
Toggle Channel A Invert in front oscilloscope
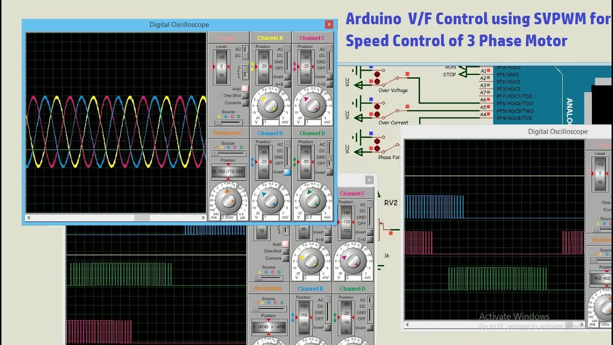(287, 77)
